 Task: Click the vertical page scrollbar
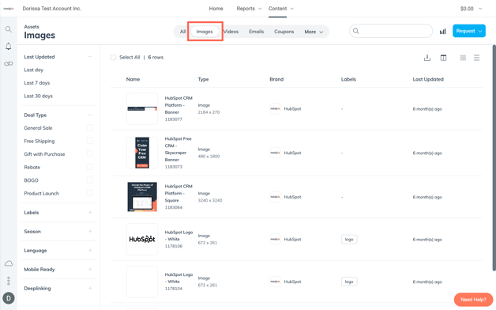click(x=494, y=157)
